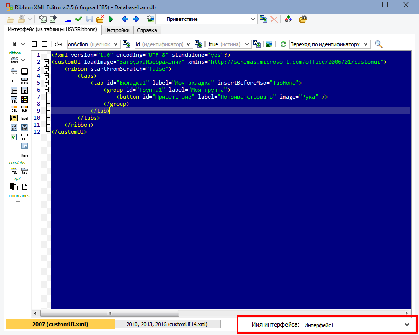Click the commands document icon in sidebar

coord(19,204)
